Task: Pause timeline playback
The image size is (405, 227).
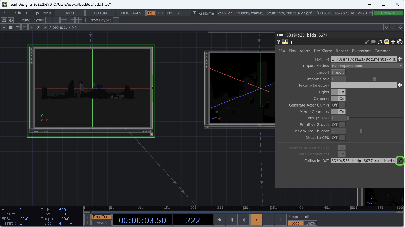Action: pyautogui.click(x=231, y=220)
